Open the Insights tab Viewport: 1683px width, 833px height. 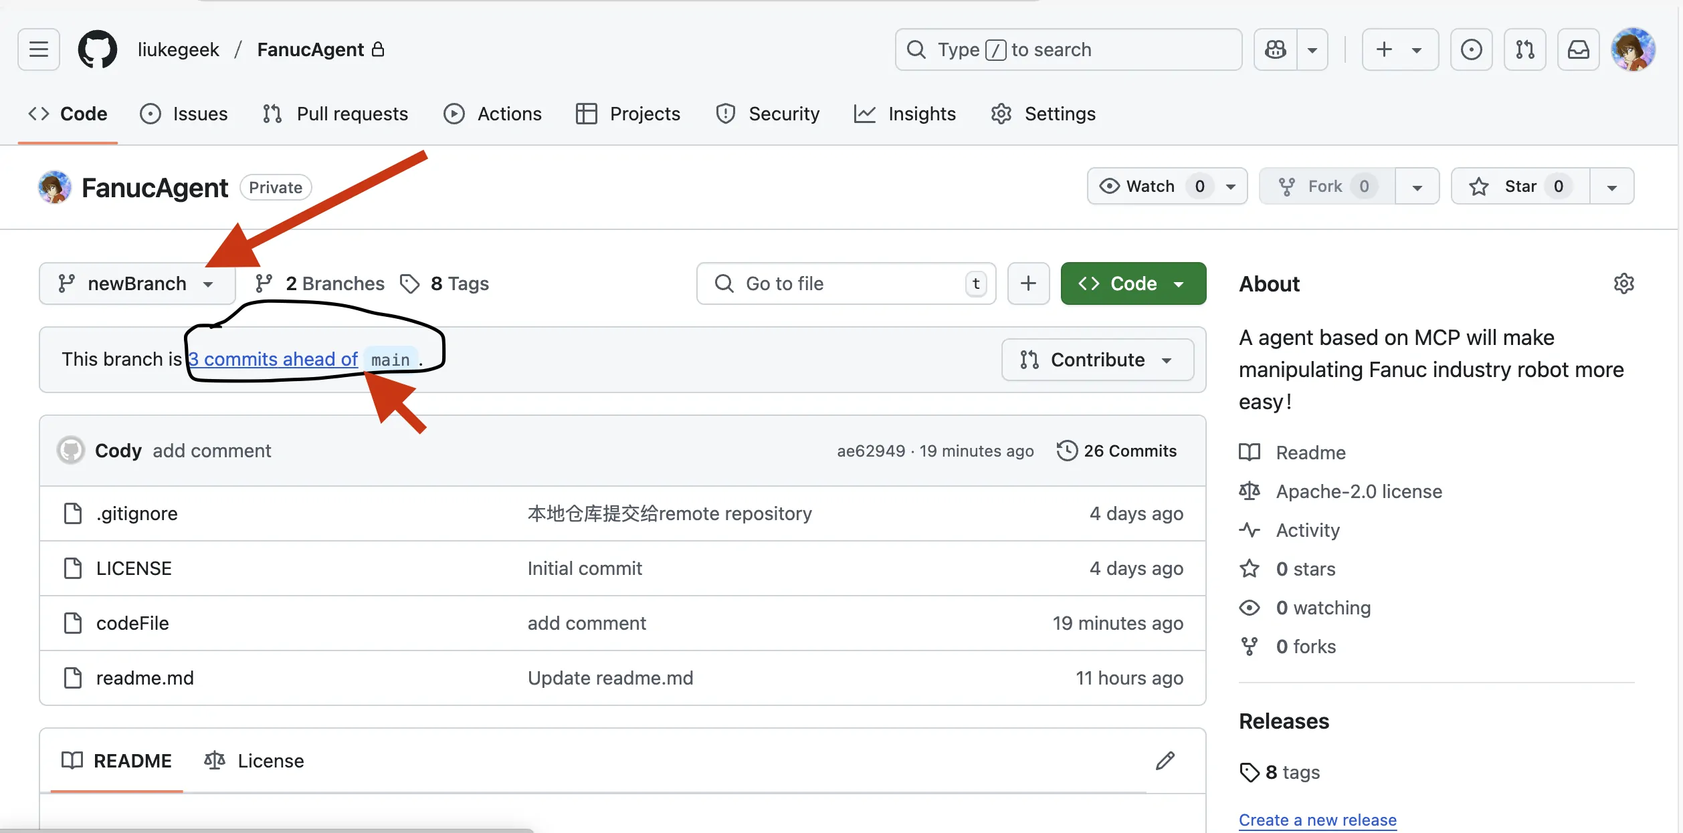point(905,114)
